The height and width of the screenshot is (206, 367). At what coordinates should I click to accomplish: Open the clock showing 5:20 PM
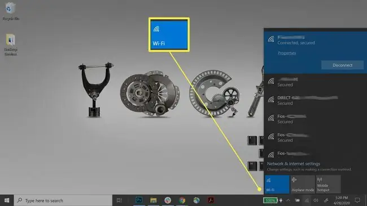[x=342, y=200]
